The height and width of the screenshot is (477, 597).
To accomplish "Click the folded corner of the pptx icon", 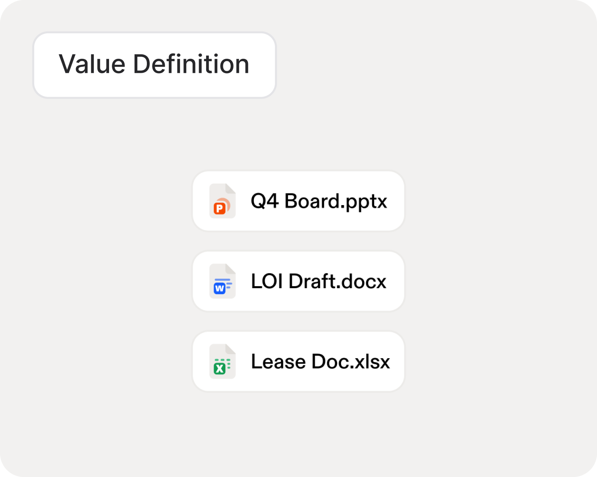I will click(230, 188).
